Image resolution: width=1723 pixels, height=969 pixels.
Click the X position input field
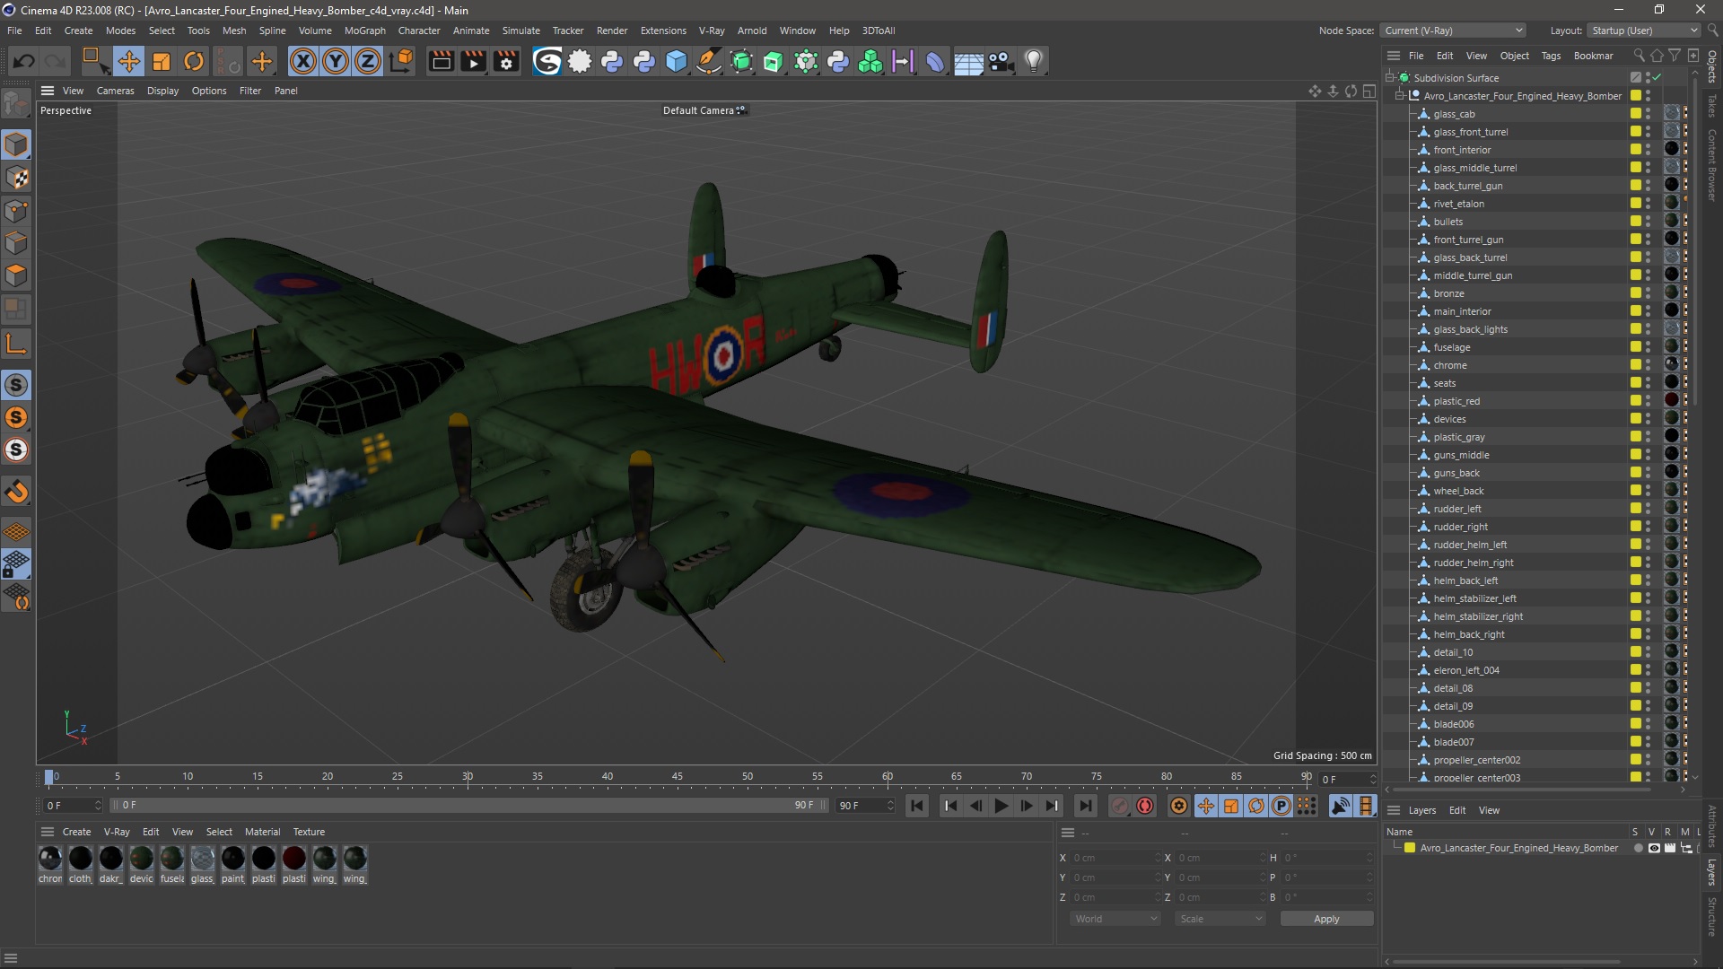click(1115, 858)
